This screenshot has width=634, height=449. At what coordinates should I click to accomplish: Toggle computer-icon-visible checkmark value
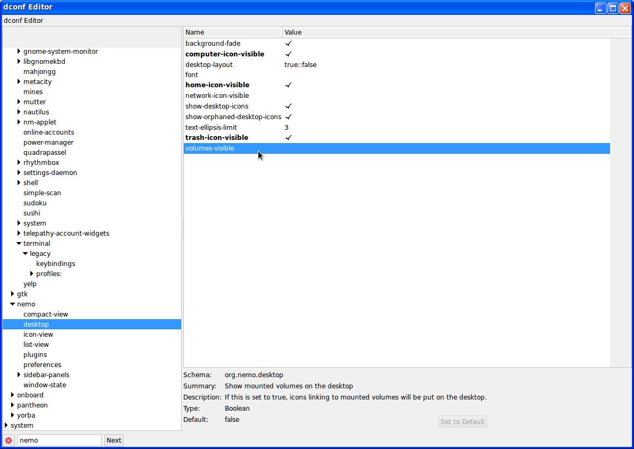point(288,54)
